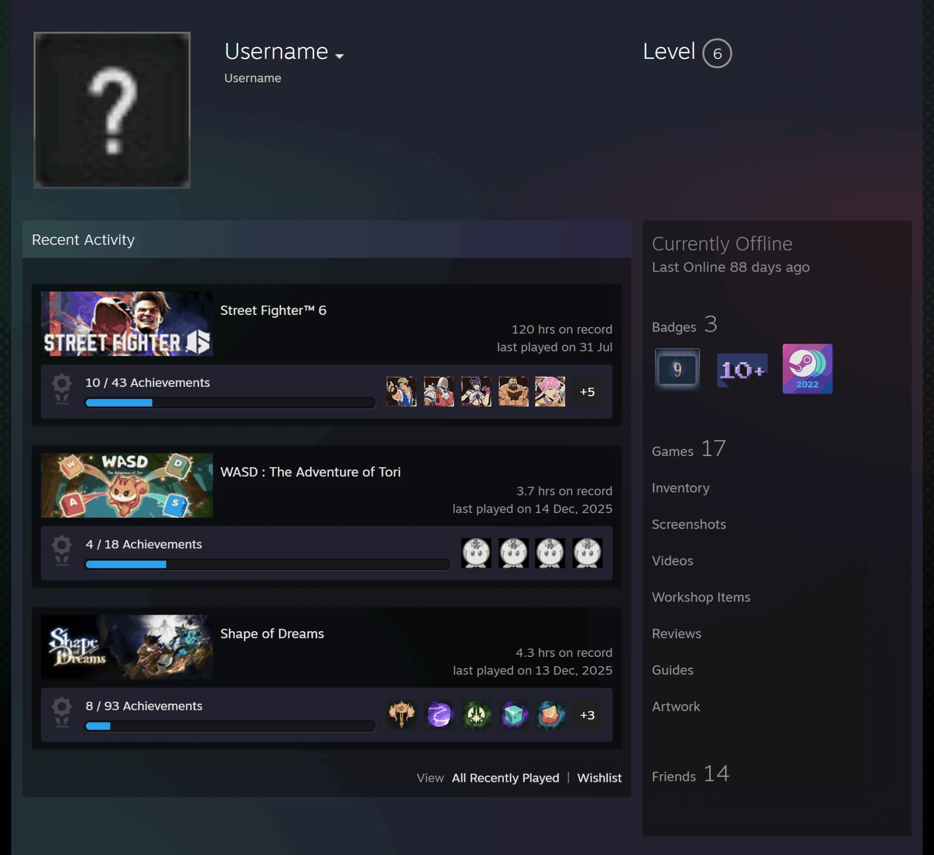Click the last WASD achievement icon
Image resolution: width=934 pixels, height=855 pixels.
587,553
